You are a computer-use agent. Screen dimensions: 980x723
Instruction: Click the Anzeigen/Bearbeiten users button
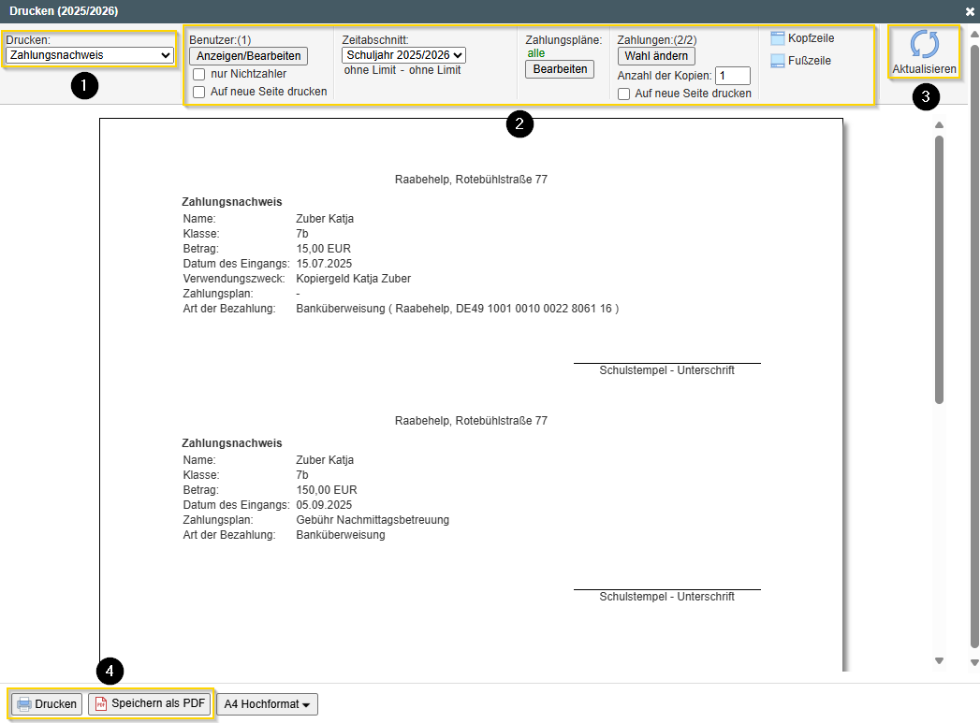pos(248,56)
